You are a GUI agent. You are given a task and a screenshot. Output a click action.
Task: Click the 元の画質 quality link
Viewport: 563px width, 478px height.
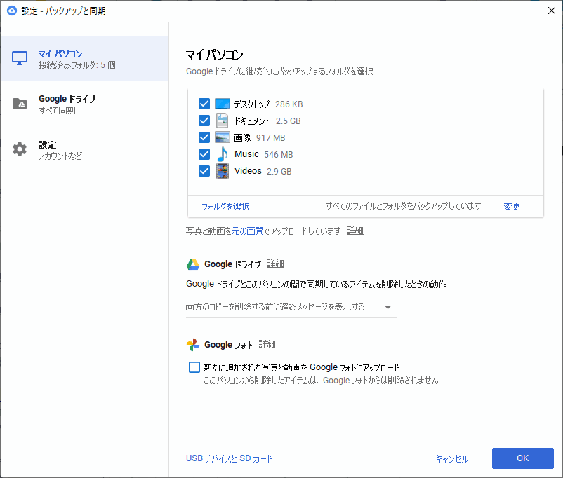coord(247,231)
